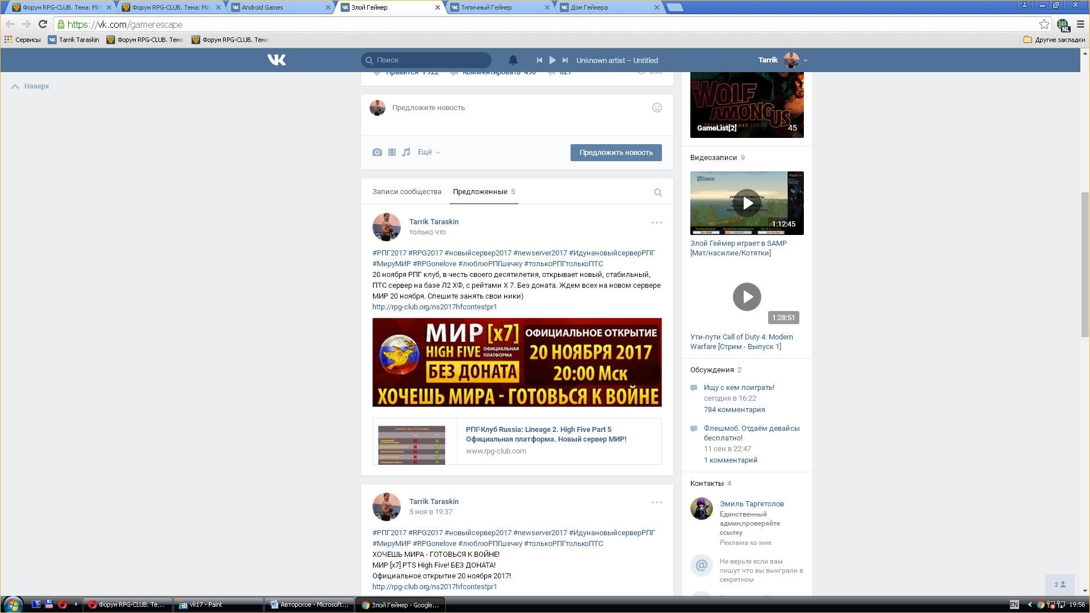Screen dimensions: 1090x613
Task: Open the Chrome menu hamburger icon
Action: click(1080, 24)
